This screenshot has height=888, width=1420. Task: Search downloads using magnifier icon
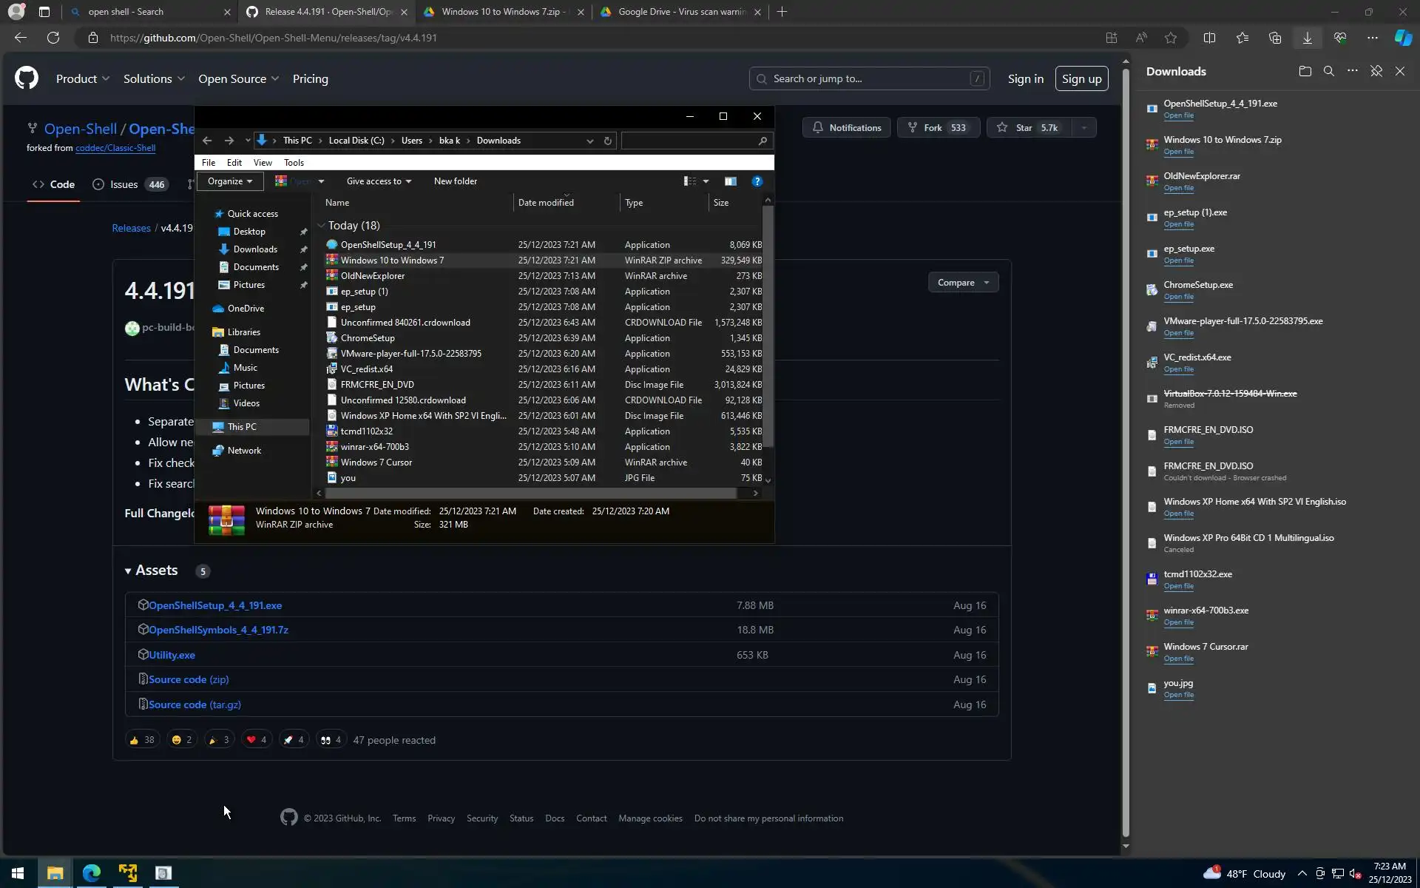click(x=1328, y=71)
